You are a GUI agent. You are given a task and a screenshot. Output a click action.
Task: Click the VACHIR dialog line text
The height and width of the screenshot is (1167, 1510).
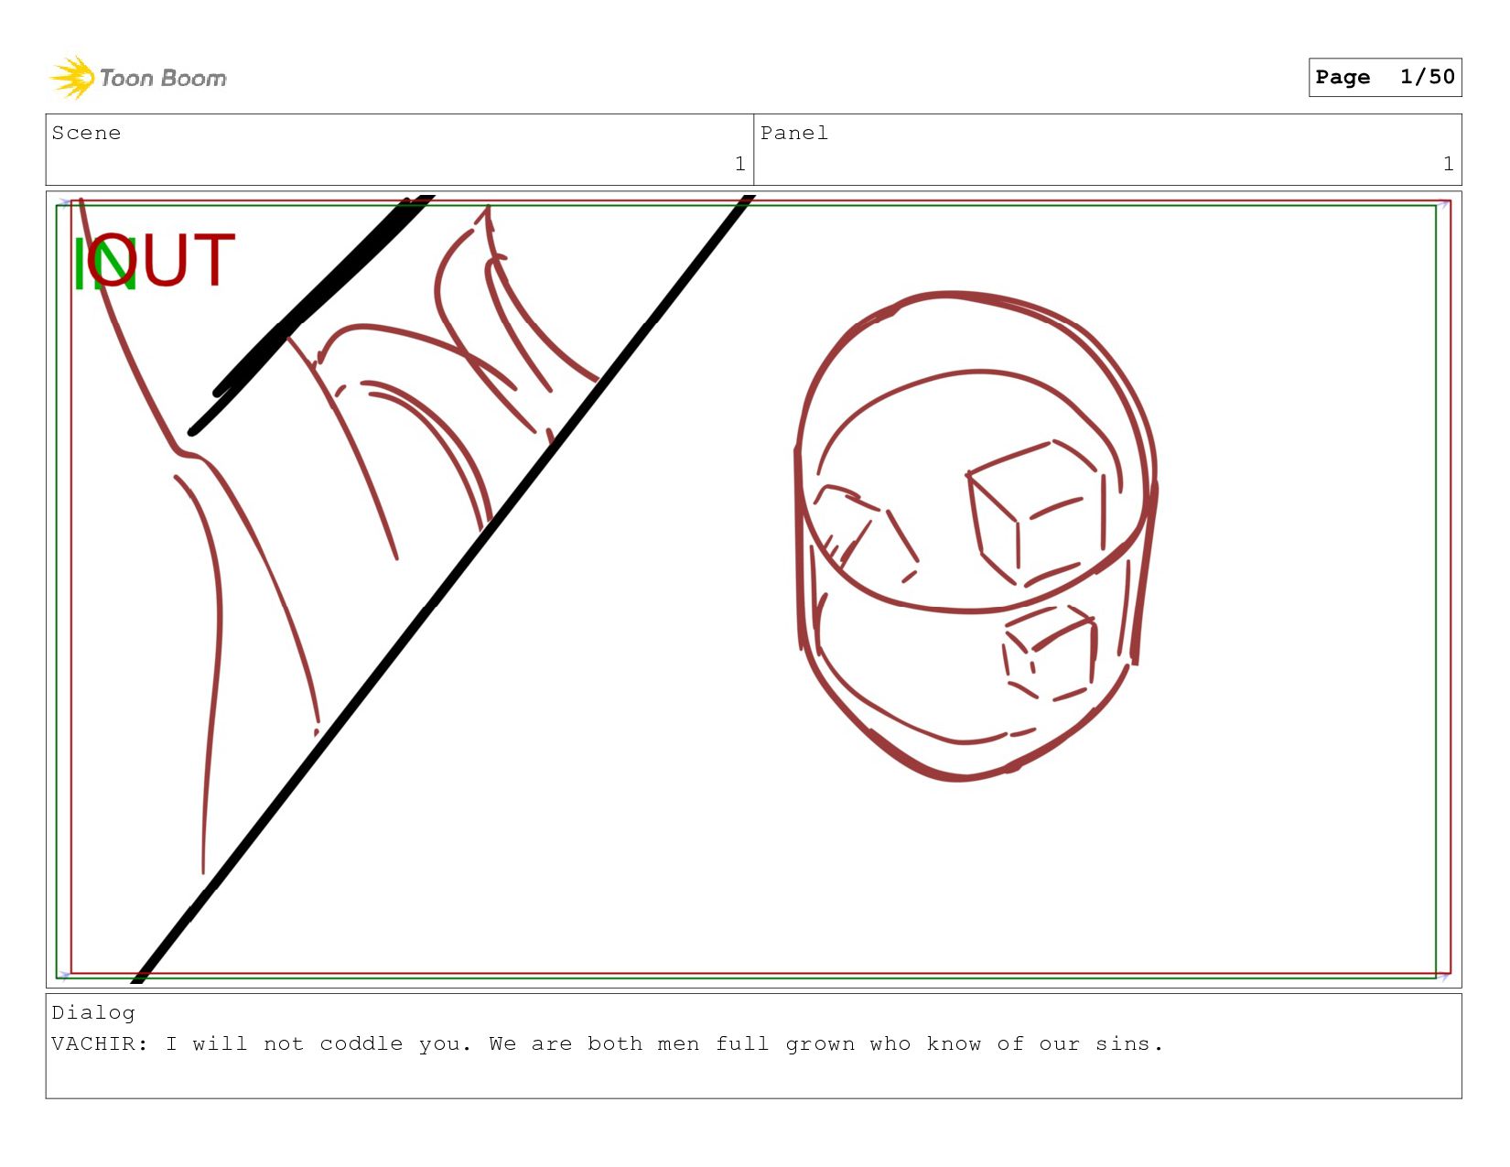tap(608, 1043)
